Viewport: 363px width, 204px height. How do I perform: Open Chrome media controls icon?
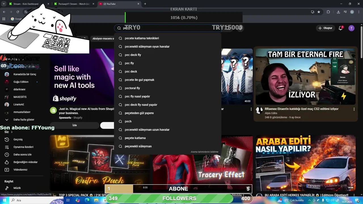(x=345, y=12)
